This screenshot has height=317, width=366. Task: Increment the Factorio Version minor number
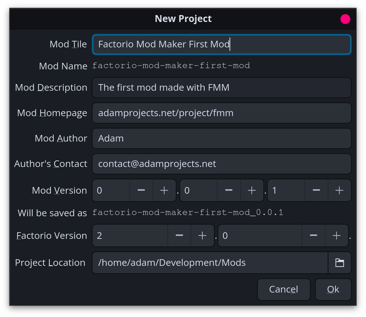(x=336, y=235)
